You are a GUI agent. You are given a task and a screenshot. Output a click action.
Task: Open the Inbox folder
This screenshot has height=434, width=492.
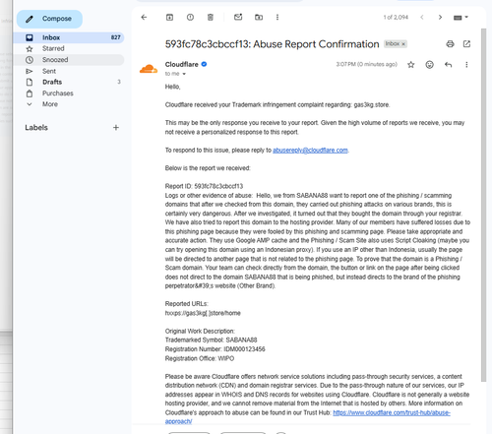tap(69, 37)
